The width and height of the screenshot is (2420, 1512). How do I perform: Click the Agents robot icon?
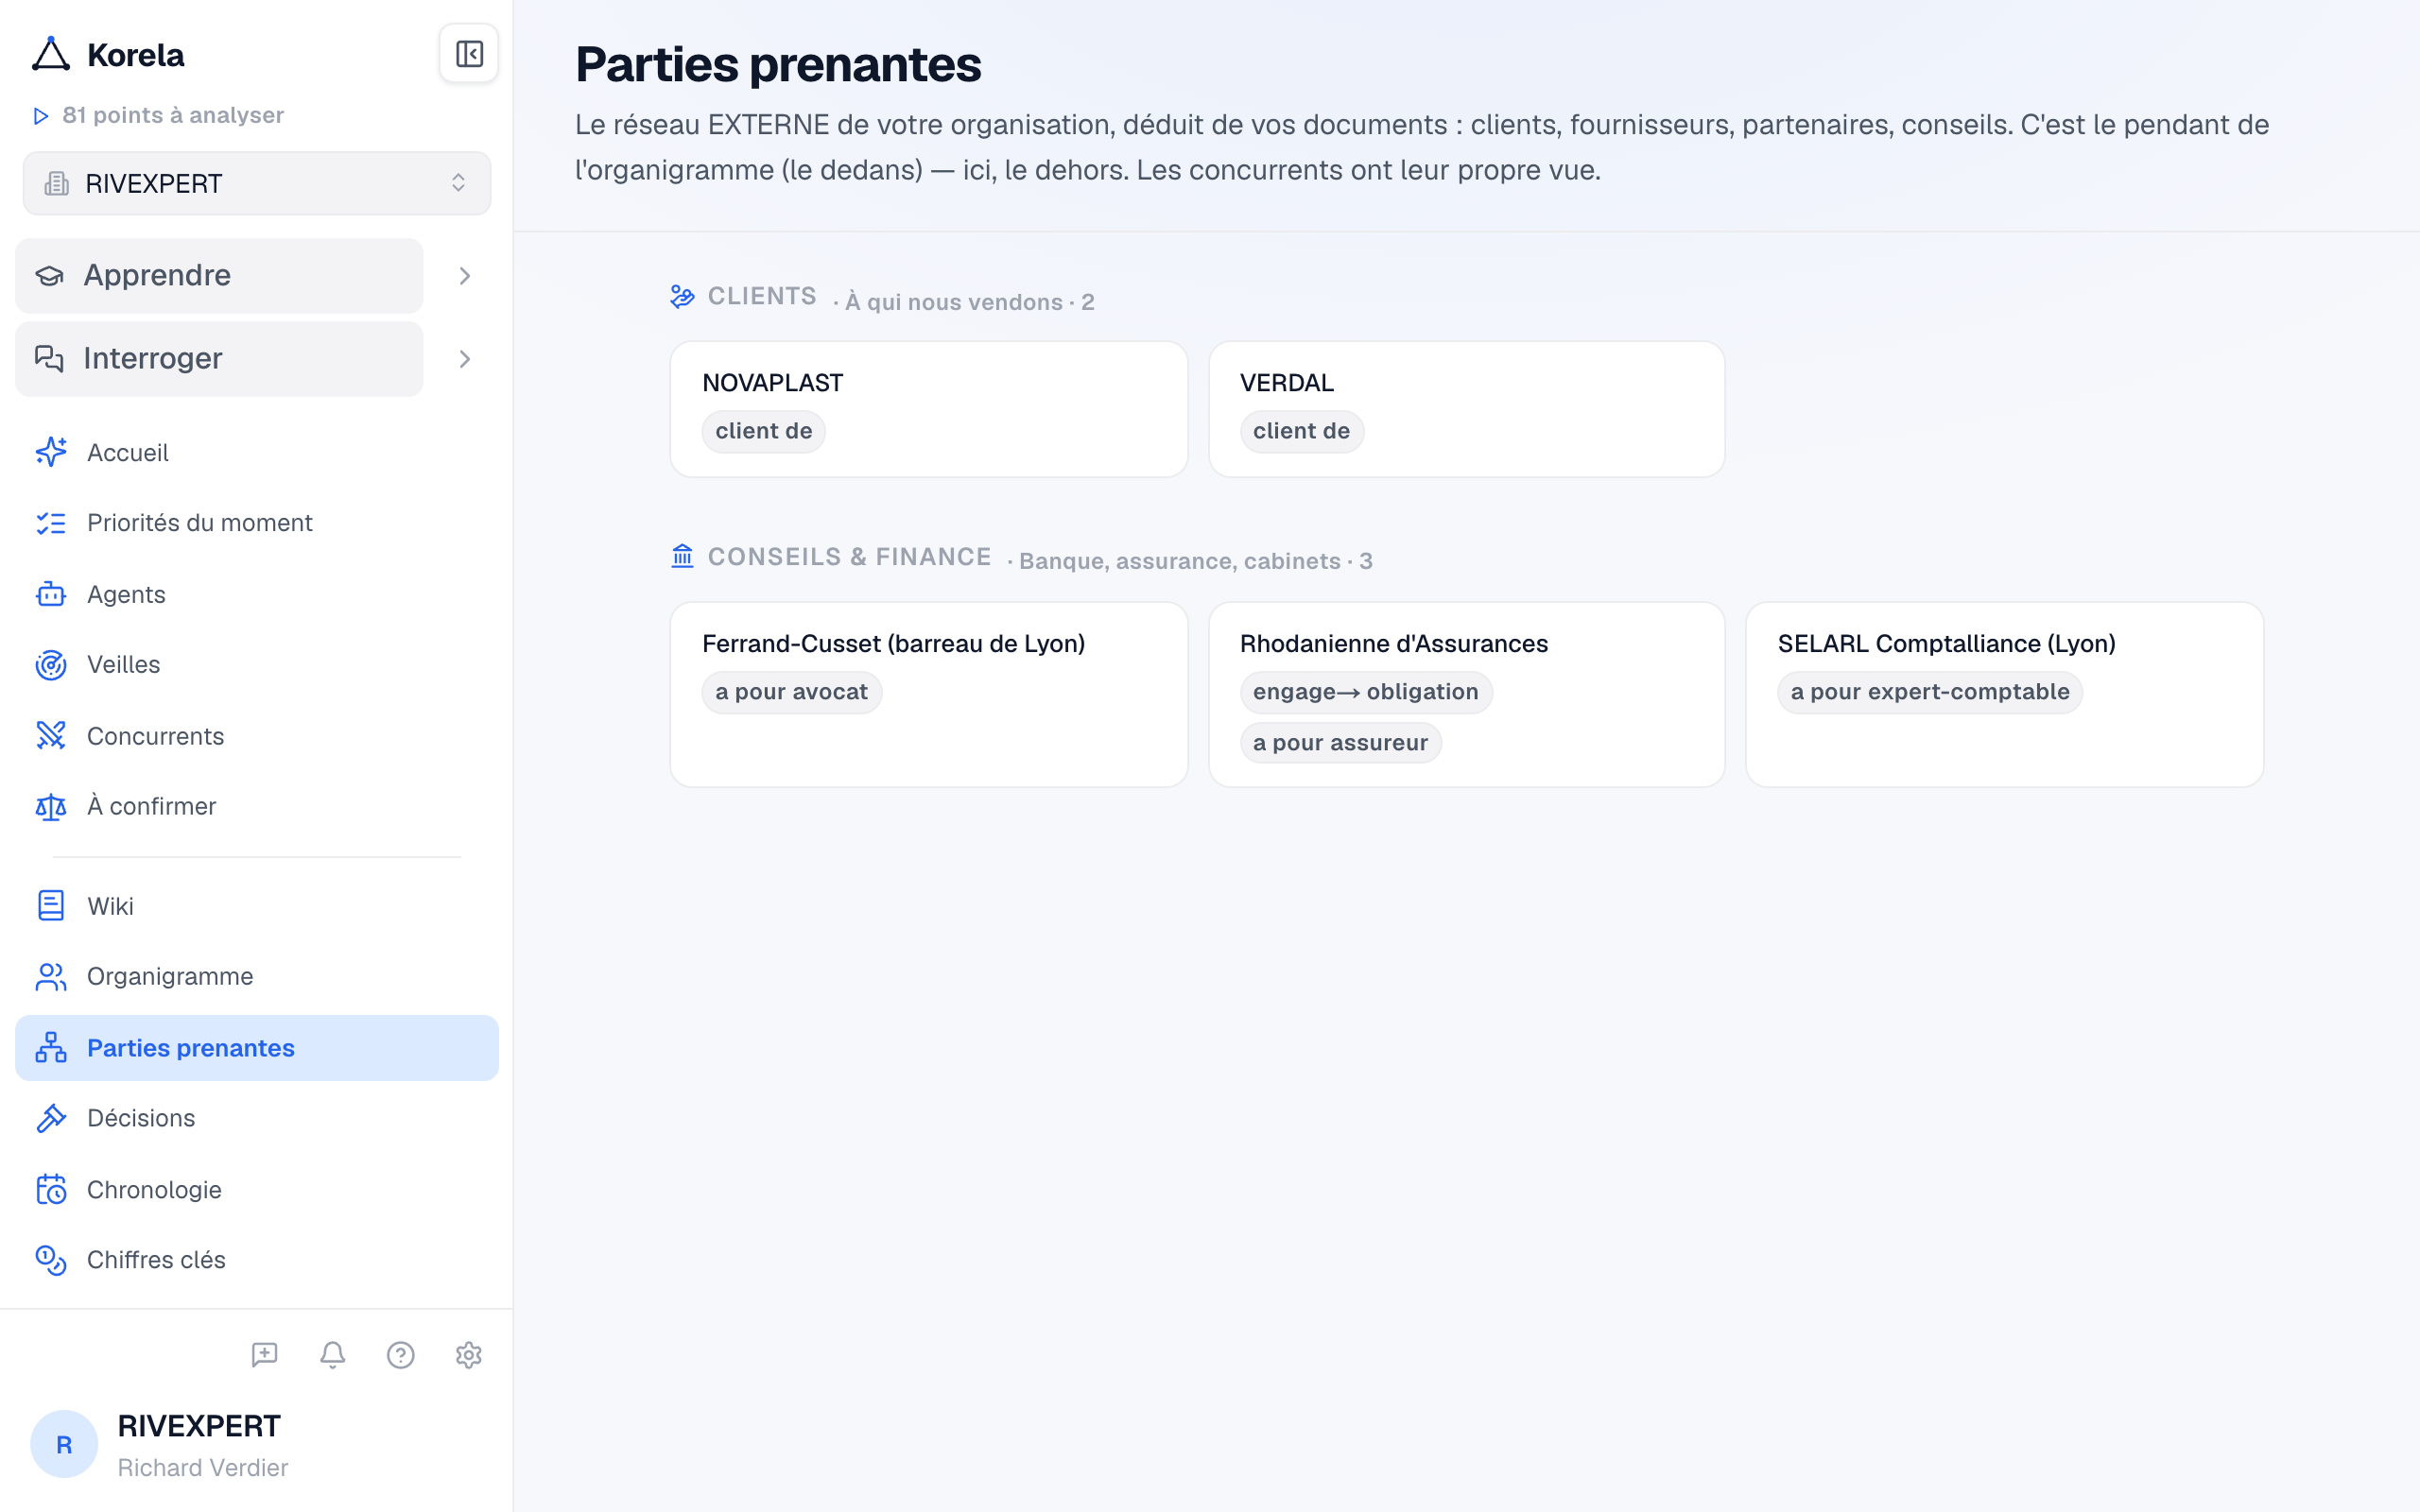tap(51, 594)
